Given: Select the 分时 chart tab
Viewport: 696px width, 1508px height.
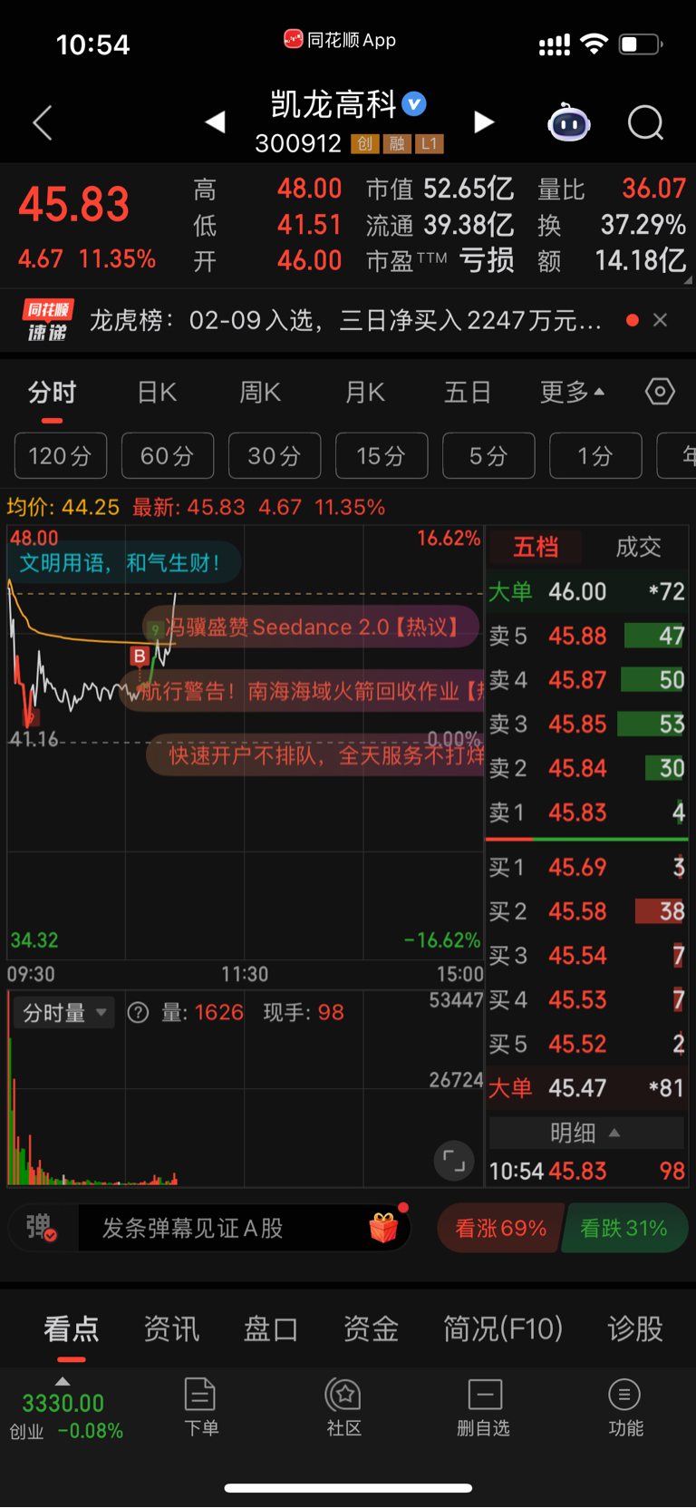Looking at the screenshot, I should pyautogui.click(x=52, y=393).
